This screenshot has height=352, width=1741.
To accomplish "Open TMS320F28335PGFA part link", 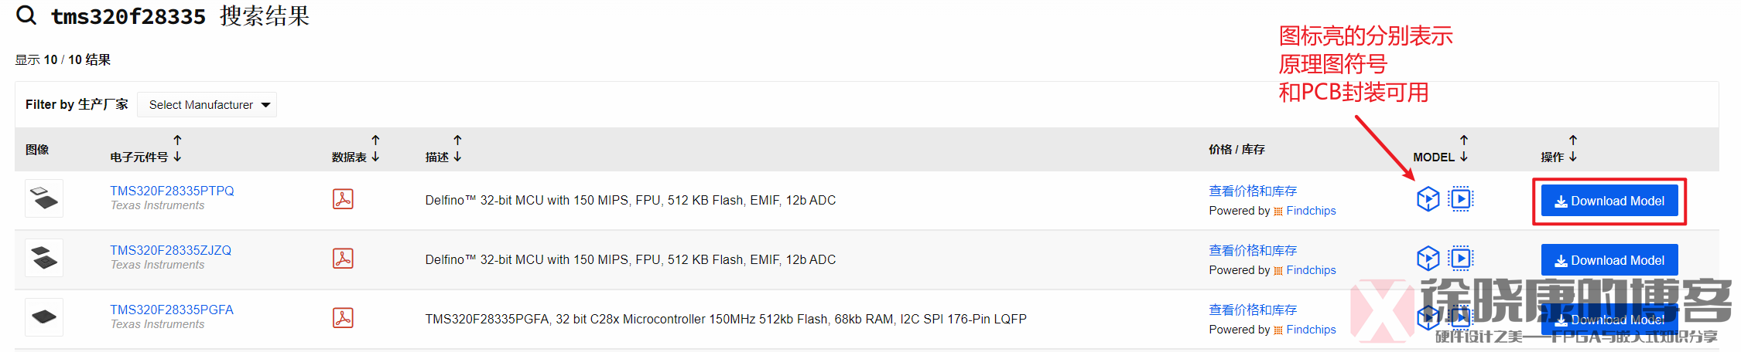I will tap(172, 310).
